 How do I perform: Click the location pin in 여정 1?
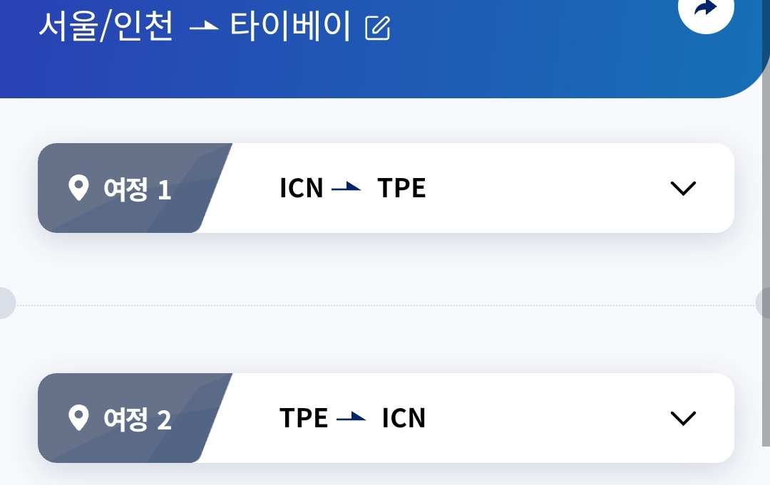coord(78,189)
